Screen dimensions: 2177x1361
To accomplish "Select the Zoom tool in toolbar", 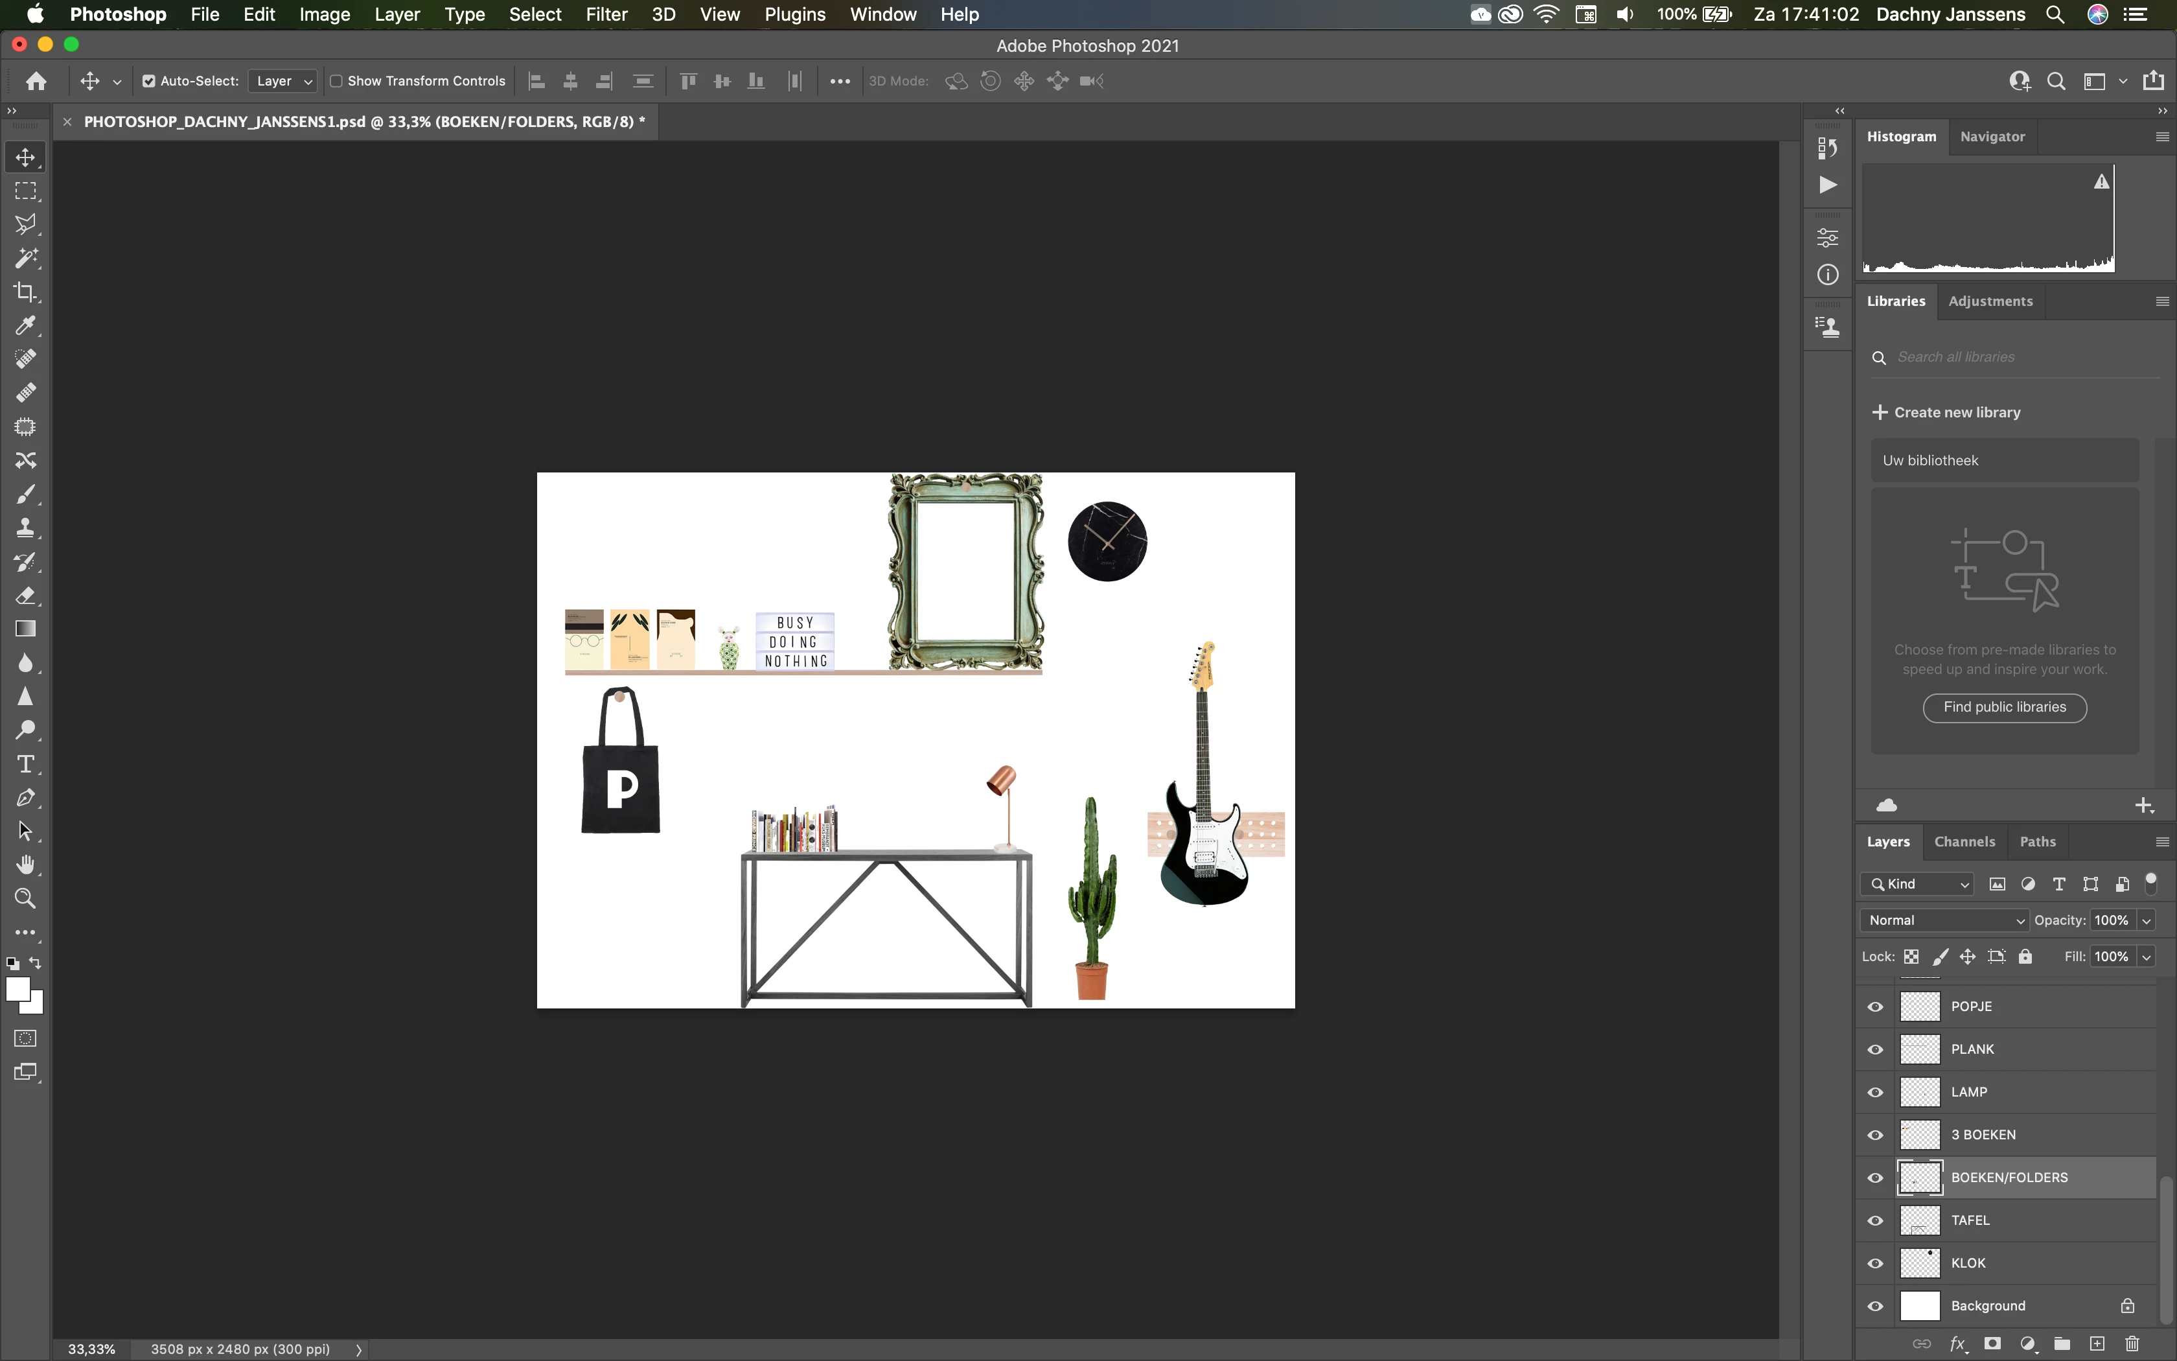I will point(25,898).
